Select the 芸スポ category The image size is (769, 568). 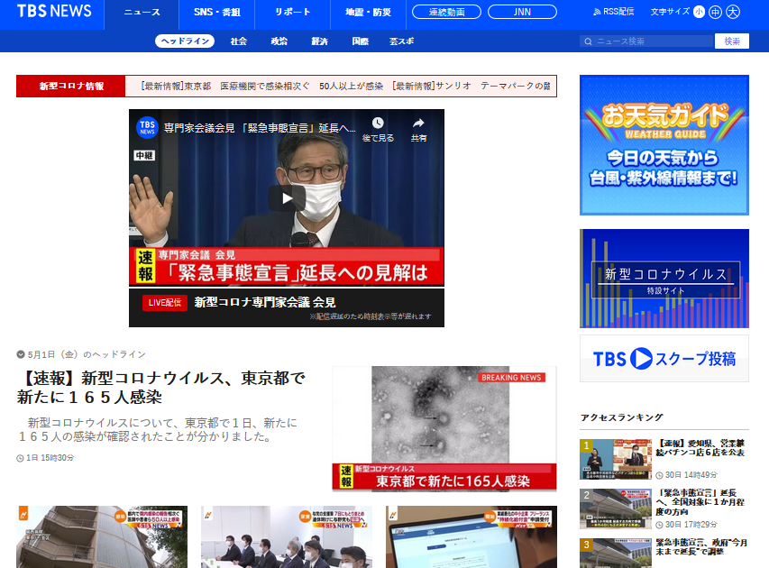(x=401, y=41)
